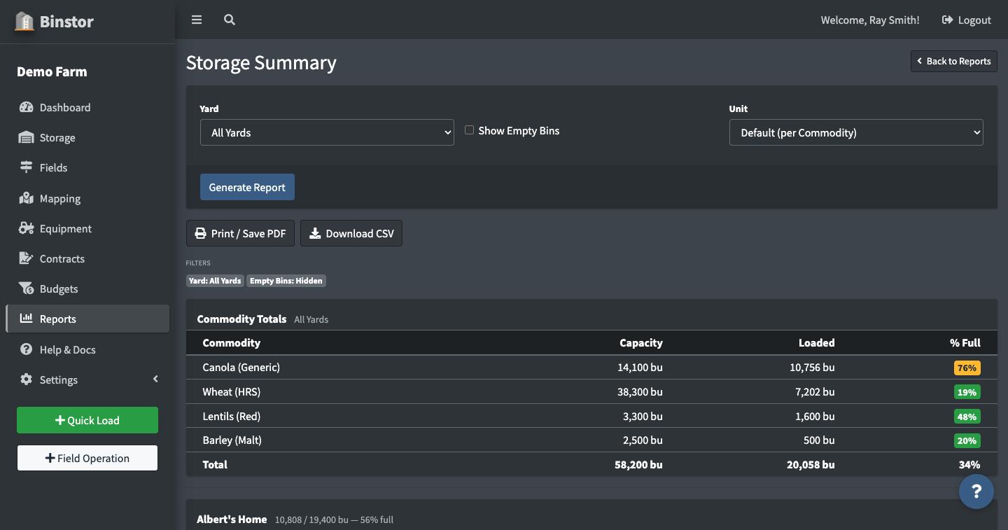Click the 20% full badge for Barley
Image resolution: width=1008 pixels, height=530 pixels.
967,440
